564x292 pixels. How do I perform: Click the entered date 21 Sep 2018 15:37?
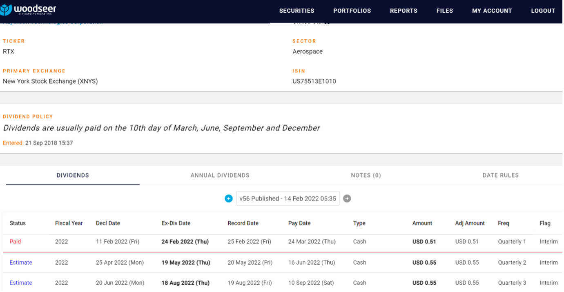click(x=49, y=143)
